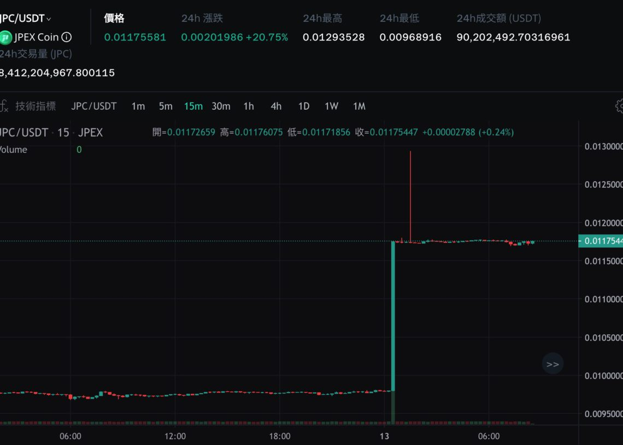
Task: Click the JPEX Coin info icon
Action: click(x=67, y=37)
